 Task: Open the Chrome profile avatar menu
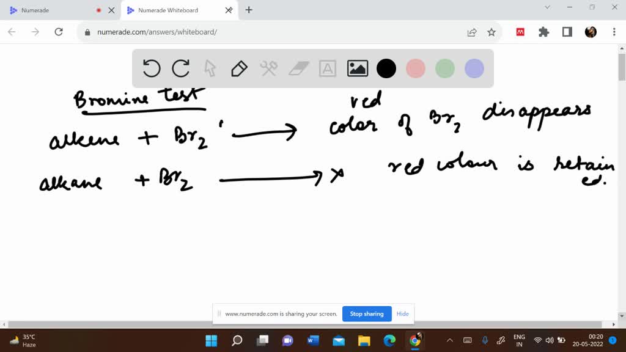click(590, 32)
